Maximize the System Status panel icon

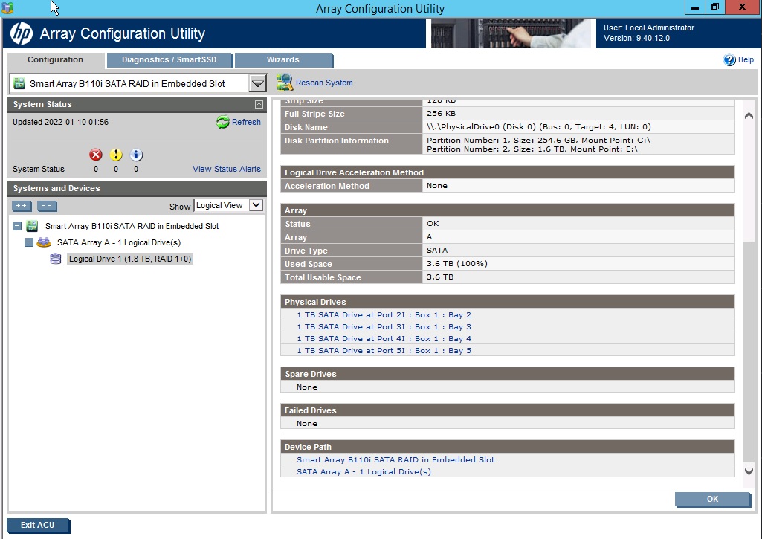coord(259,105)
